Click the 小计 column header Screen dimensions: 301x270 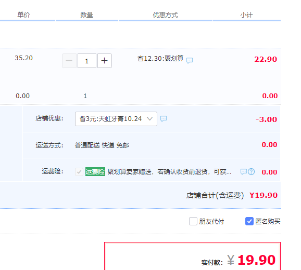(x=246, y=15)
